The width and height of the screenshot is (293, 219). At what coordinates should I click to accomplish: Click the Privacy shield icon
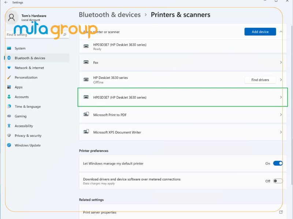click(x=9, y=135)
